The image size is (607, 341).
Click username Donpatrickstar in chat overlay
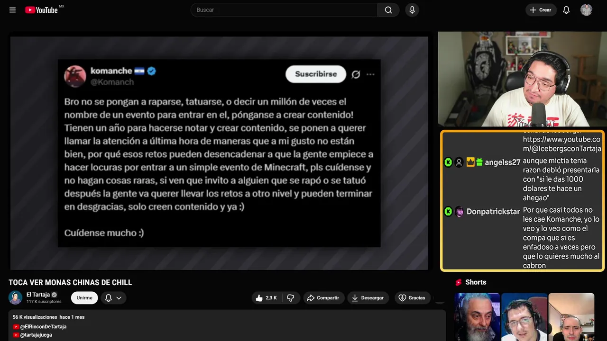coord(493,212)
